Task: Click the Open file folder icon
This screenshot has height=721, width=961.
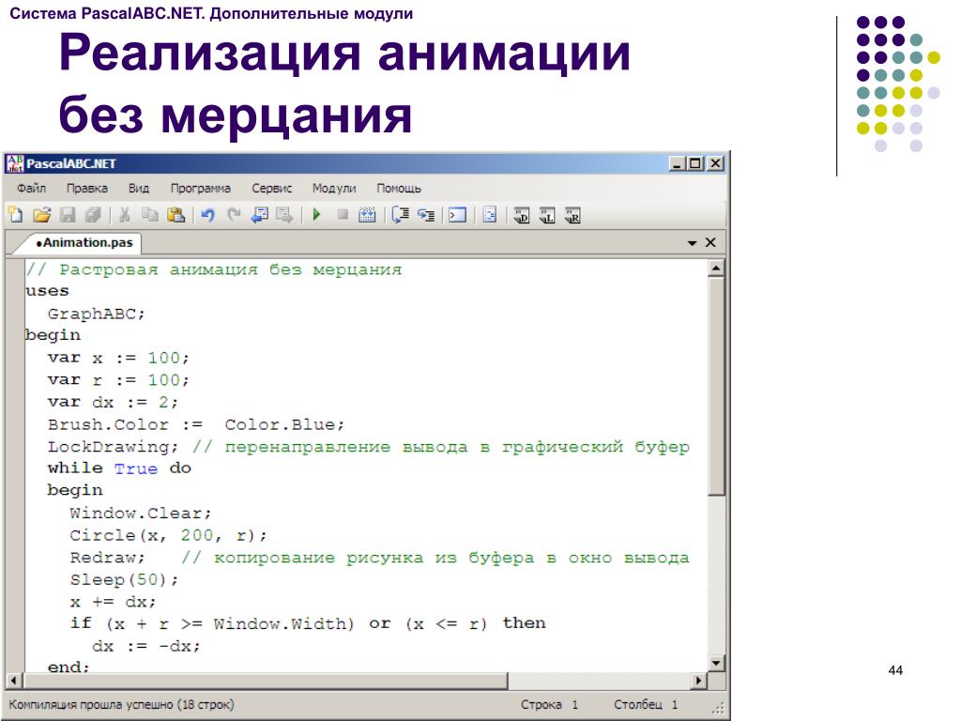Action: point(41,215)
